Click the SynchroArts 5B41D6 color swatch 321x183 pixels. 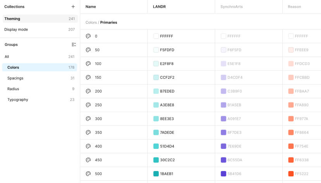(x=223, y=174)
